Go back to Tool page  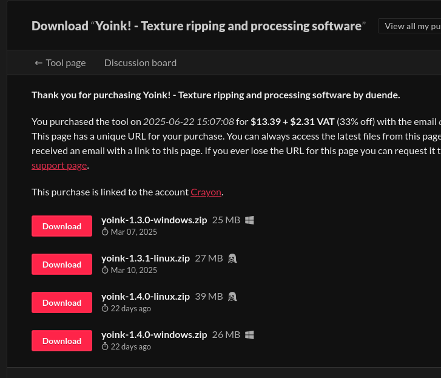coord(60,62)
